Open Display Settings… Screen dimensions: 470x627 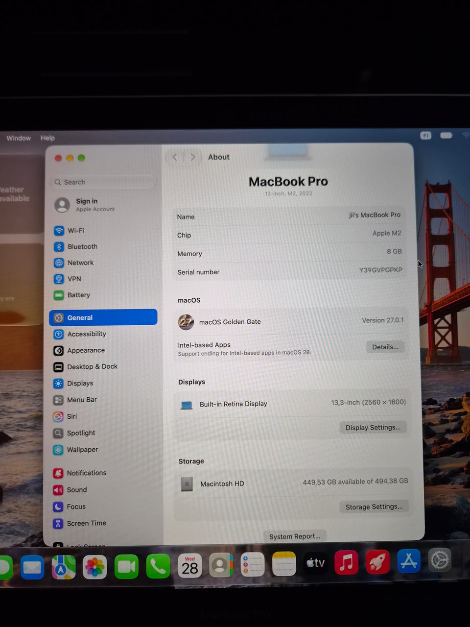[x=373, y=428]
